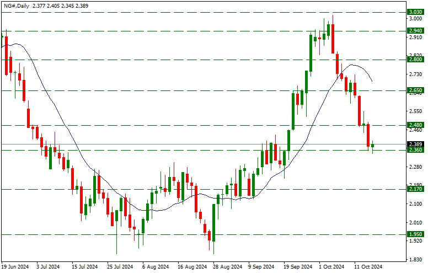Screen dimensions: 428x273
Task: Click the 2.910 price axis value
Action: coord(415,37)
